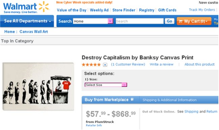The width and height of the screenshot is (219, 130).
Task: Click Write a review link
Action: [161, 64]
